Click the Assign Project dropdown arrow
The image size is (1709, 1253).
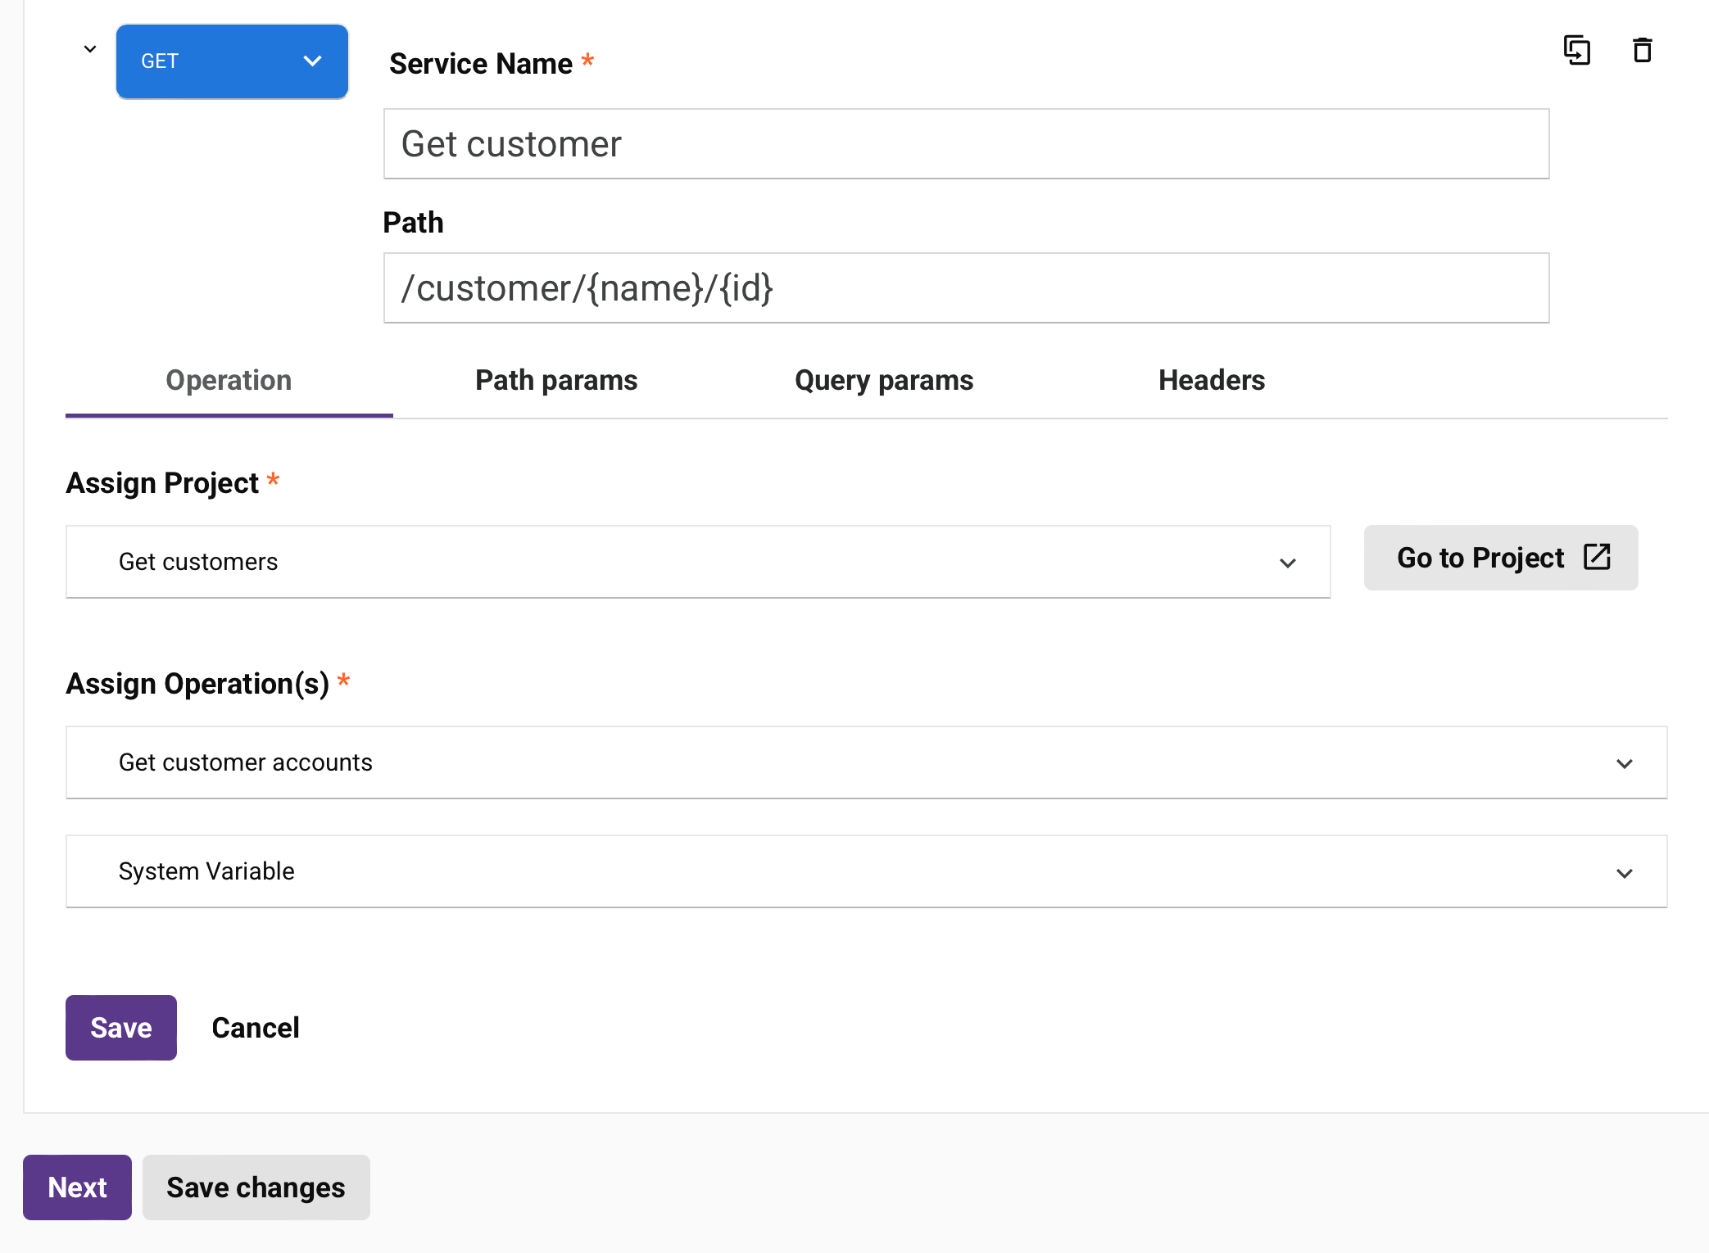click(1287, 563)
